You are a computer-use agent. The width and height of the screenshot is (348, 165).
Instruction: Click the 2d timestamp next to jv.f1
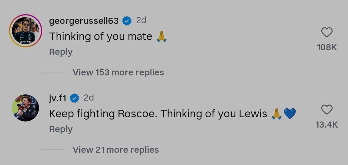89,98
